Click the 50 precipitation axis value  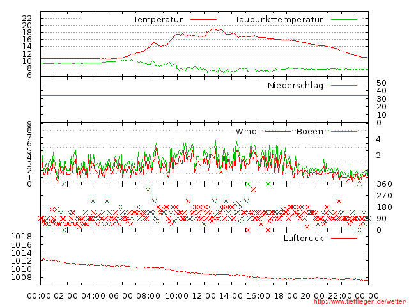coord(382,83)
